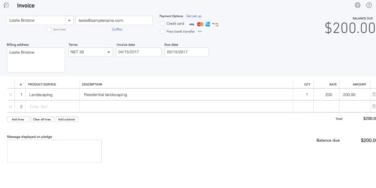The width and height of the screenshot is (376, 188).
Task: Click the MasterCard logo
Action: pos(200,24)
